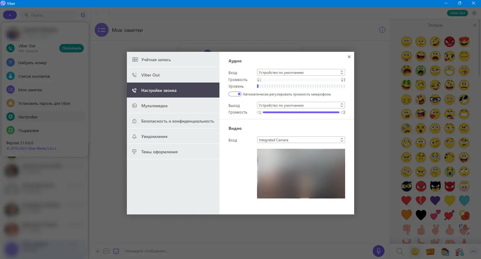This screenshot has height=259, width=481.
Task: Expand the audio input (Вход) device dropdown
Action: tap(301, 72)
